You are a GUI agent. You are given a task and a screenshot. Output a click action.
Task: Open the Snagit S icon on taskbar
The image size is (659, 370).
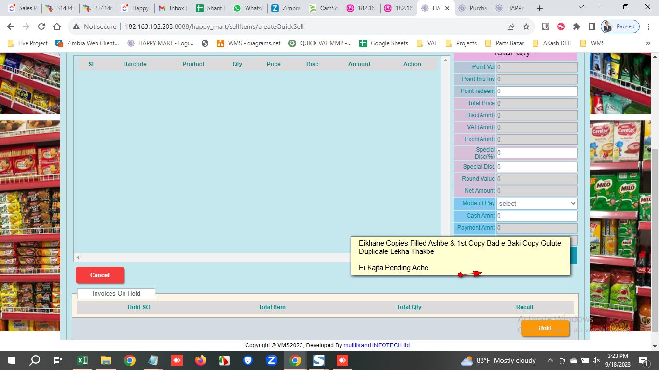click(319, 360)
